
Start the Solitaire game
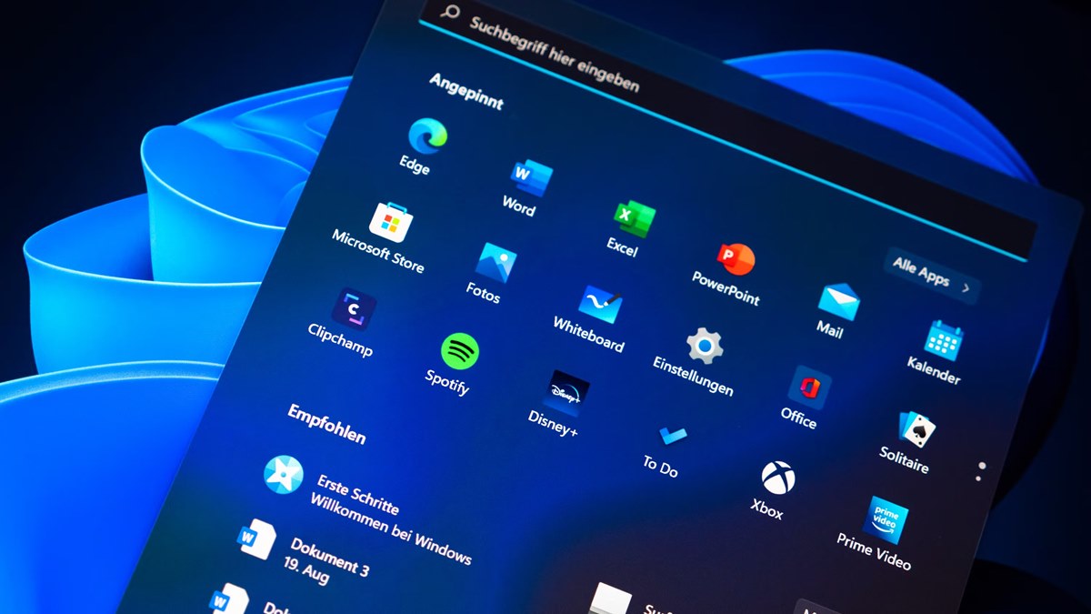[916, 429]
